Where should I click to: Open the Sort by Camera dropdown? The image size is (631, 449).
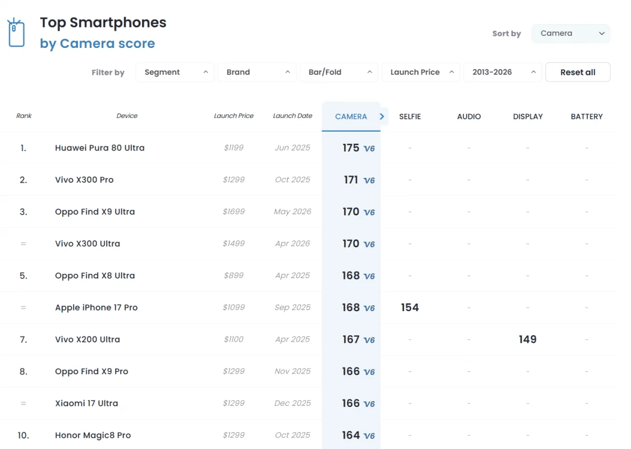[x=571, y=33]
